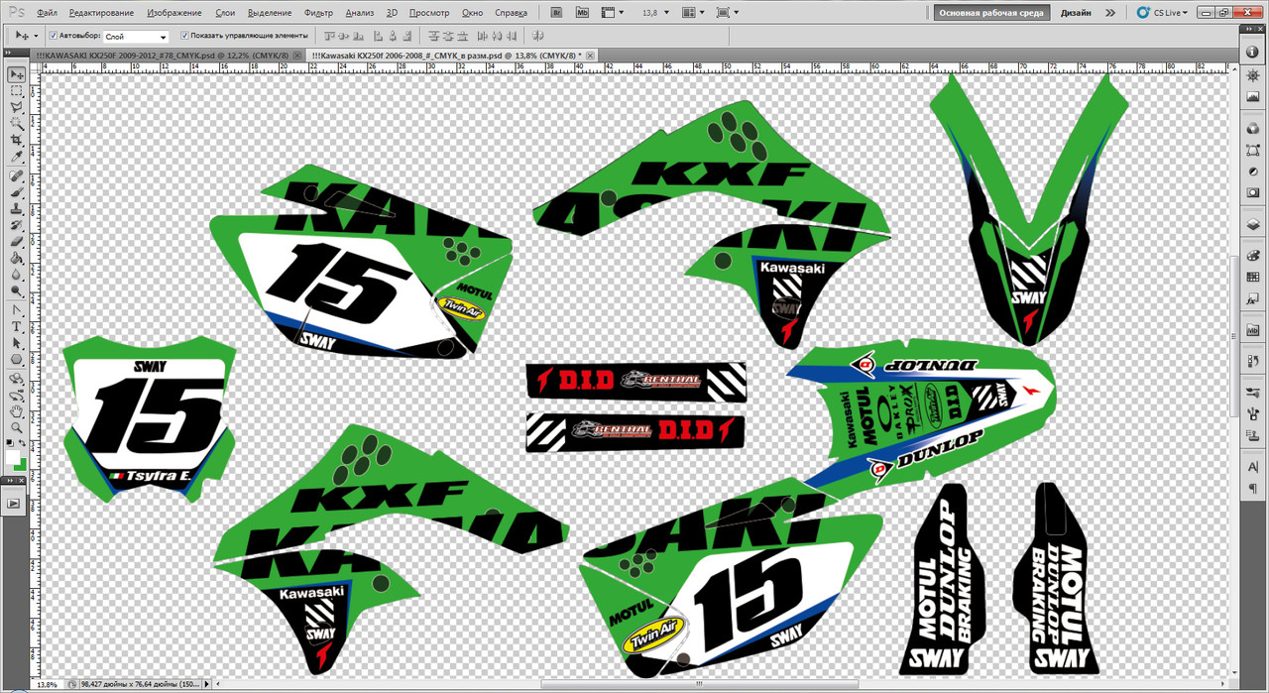
Task: Select the Pen tool
Action: pos(17,309)
